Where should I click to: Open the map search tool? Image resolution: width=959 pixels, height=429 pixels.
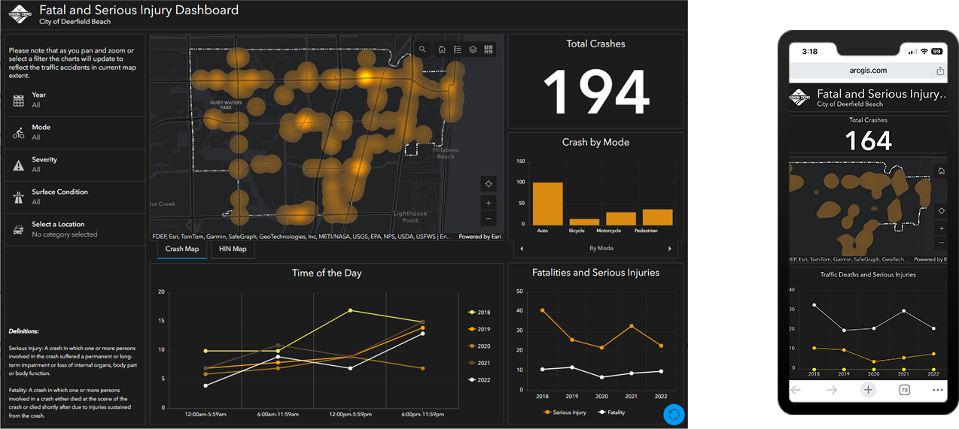click(423, 50)
